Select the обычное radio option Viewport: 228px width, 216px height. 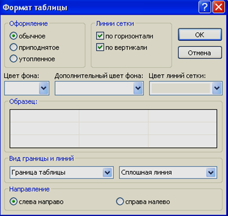(x=13, y=36)
